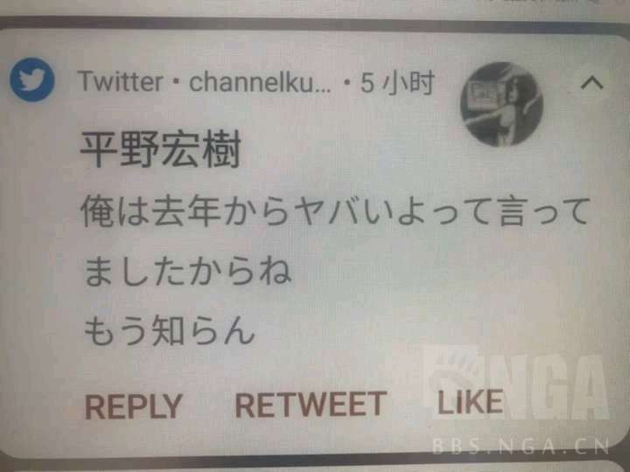
Task: Click the blue Twitter bird icon
Action: (x=32, y=80)
